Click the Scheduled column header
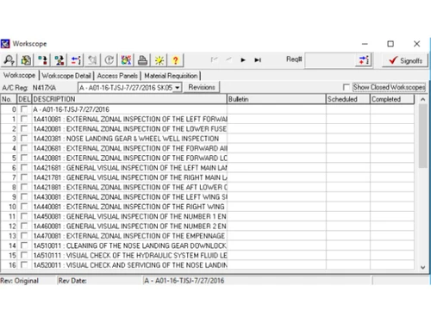Screen dimensions: 431x323 348,99
